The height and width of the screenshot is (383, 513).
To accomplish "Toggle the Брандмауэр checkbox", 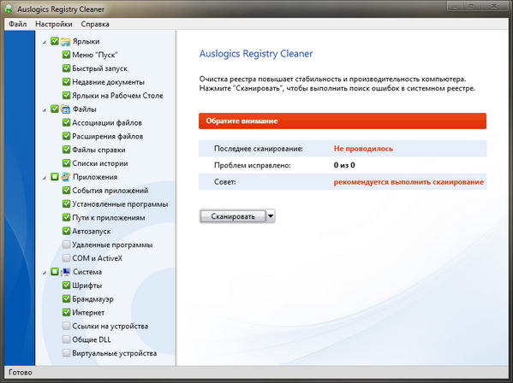I will [66, 298].
